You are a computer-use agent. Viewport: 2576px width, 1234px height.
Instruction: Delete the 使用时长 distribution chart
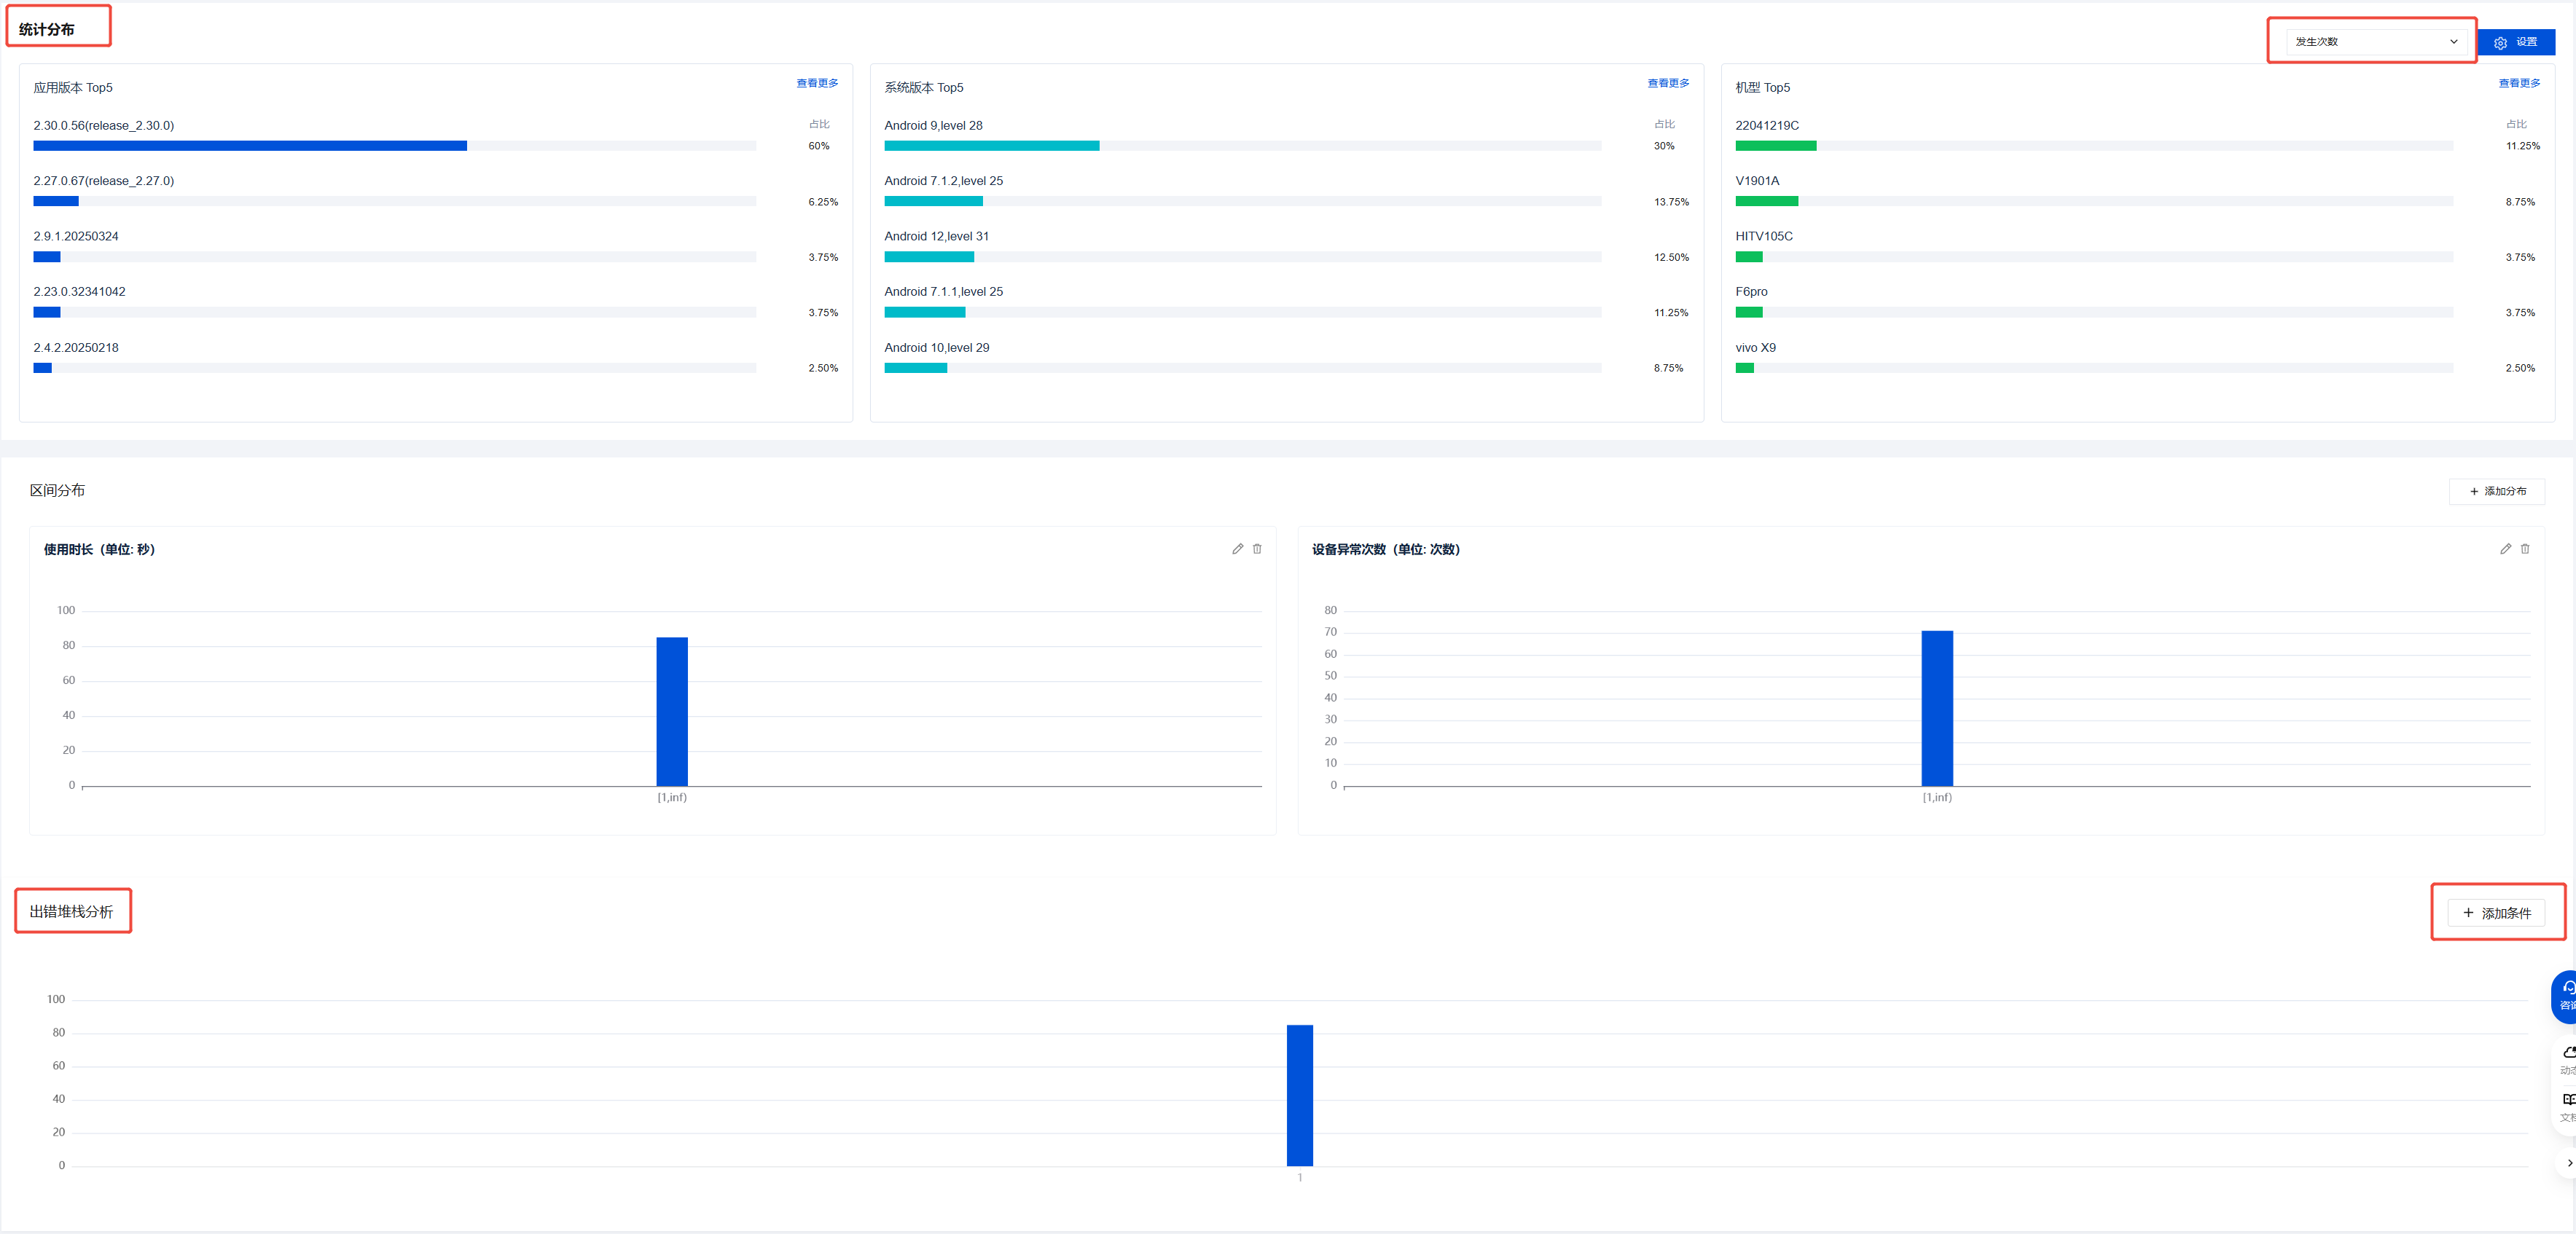tap(1257, 549)
